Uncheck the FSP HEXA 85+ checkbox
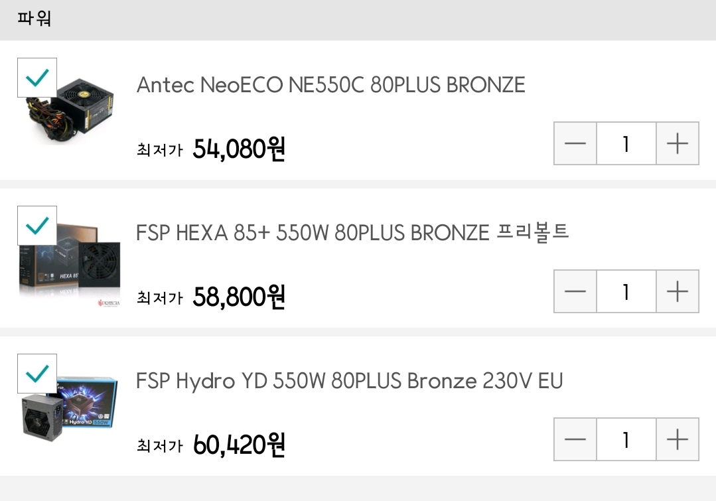Screen dimensions: 716x501 tap(37, 226)
